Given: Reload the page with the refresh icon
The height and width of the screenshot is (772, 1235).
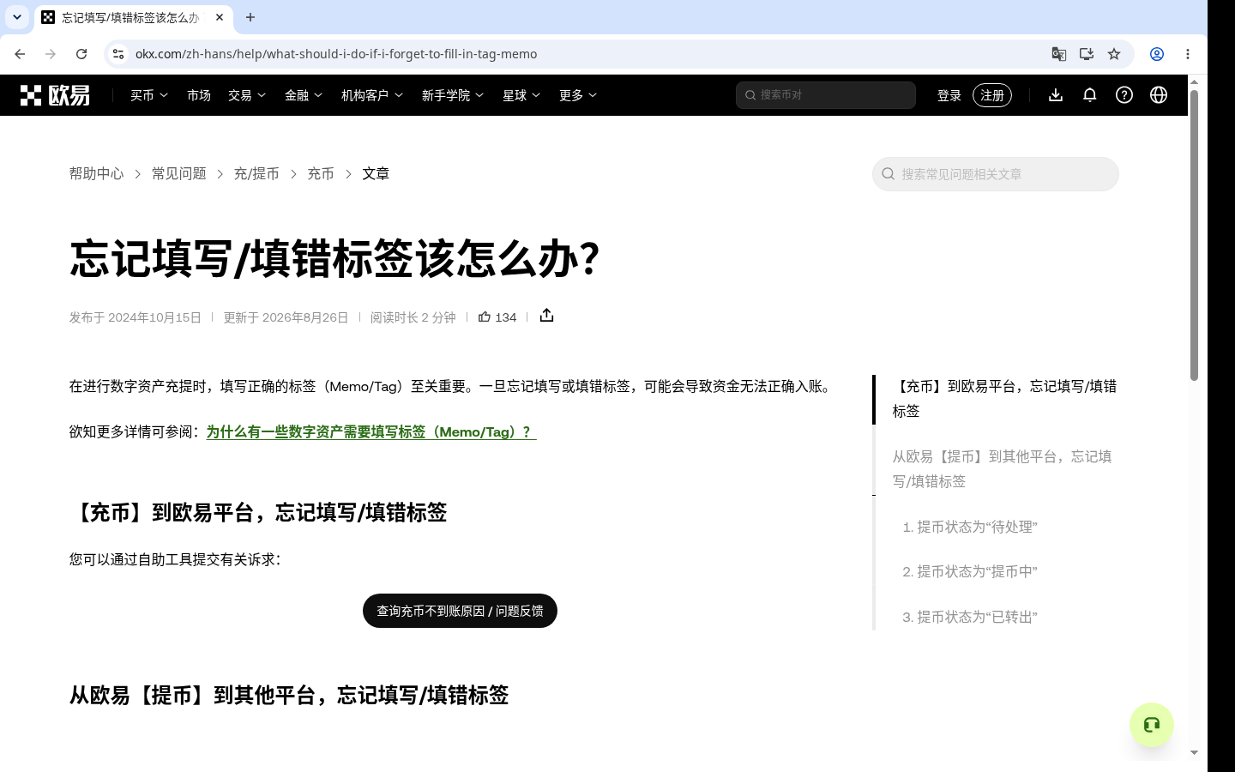Looking at the screenshot, I should point(81,54).
